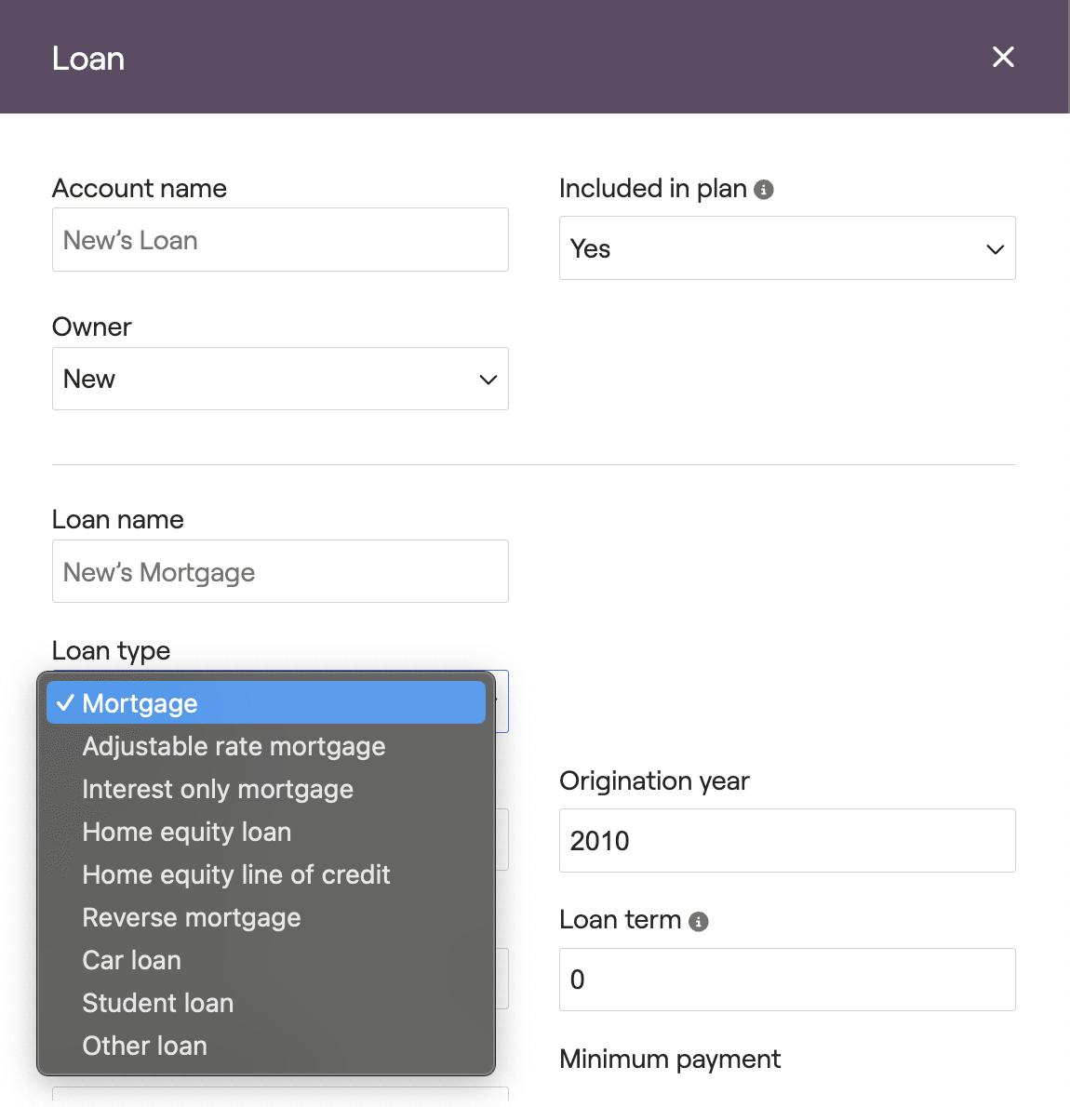1070x1107 pixels.
Task: Click the Yes value in Included in plan
Action: coord(591,248)
